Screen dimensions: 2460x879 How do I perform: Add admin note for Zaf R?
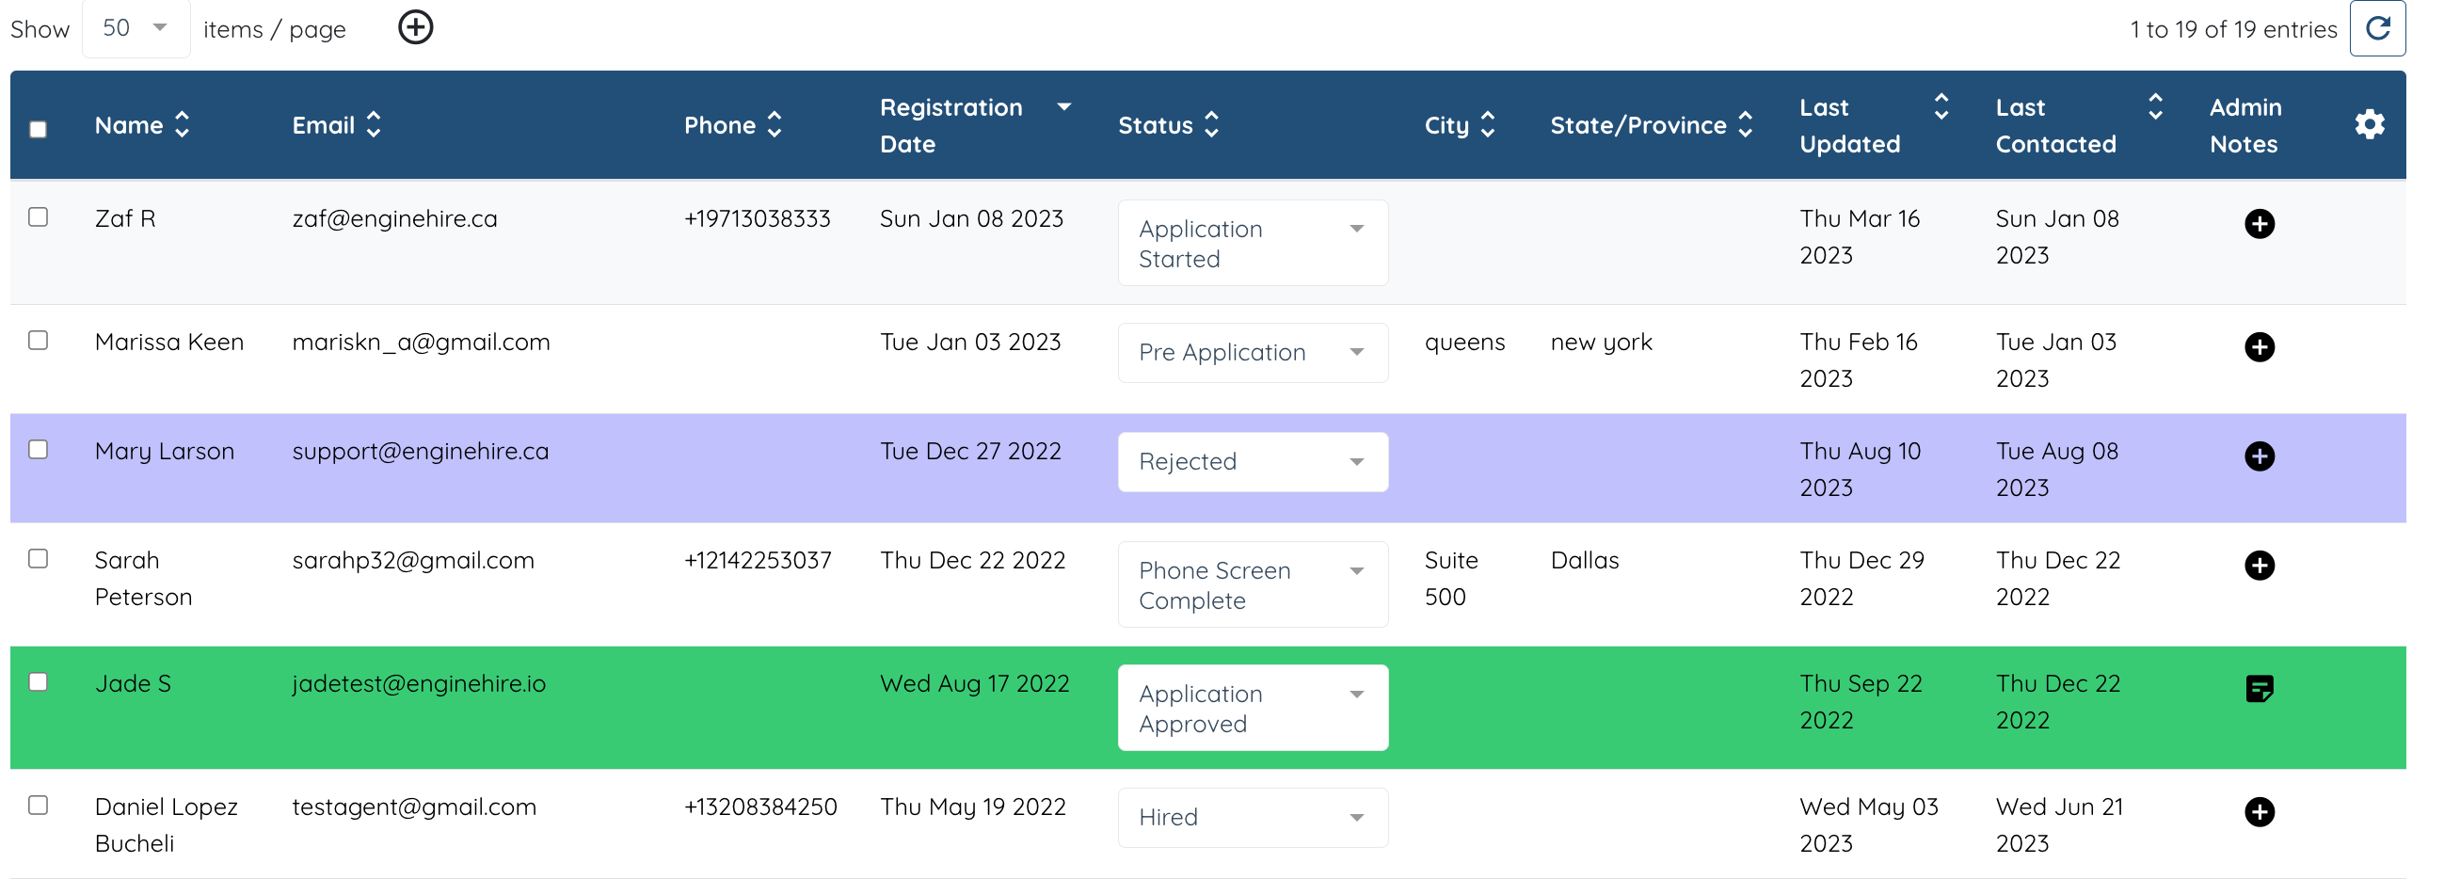2259,224
